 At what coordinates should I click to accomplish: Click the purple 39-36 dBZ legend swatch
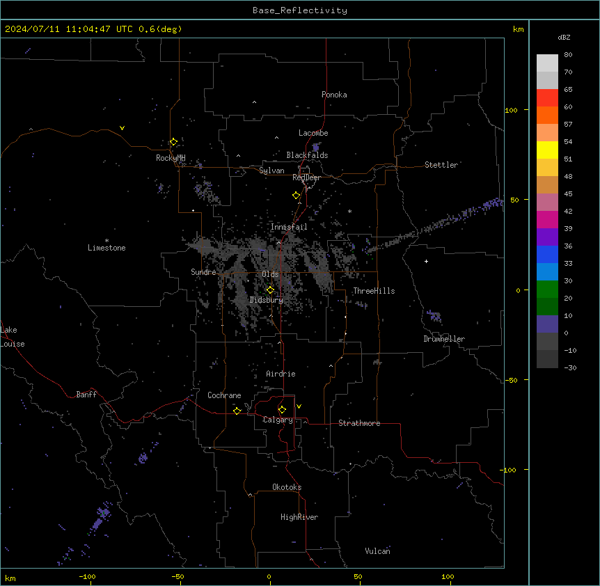point(547,237)
